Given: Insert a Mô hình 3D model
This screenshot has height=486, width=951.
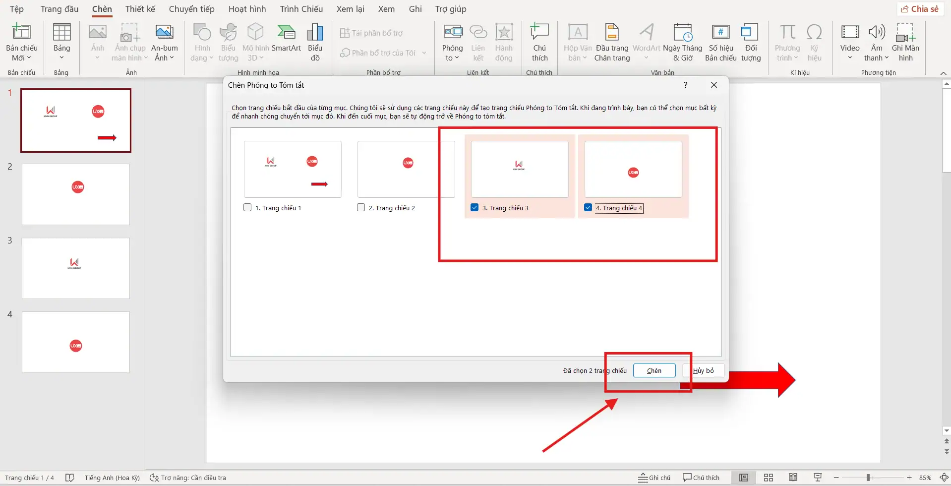Looking at the screenshot, I should coord(255,42).
